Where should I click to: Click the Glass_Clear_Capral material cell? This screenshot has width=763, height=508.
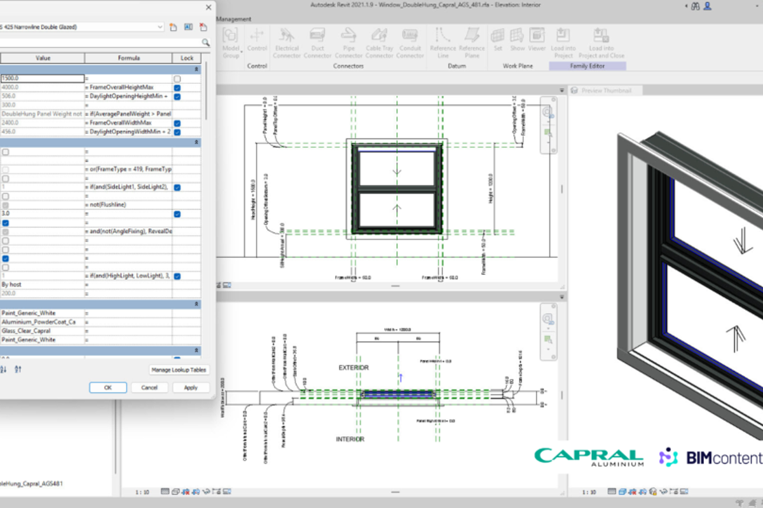(43, 331)
